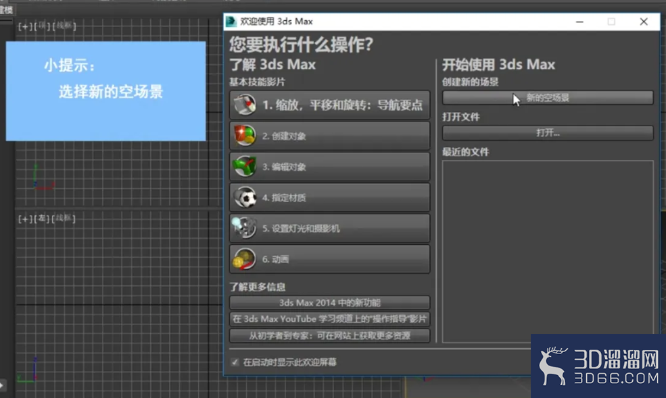
Task: Click the Edit Objects (3. 编辑对象) icon
Action: pos(245,166)
